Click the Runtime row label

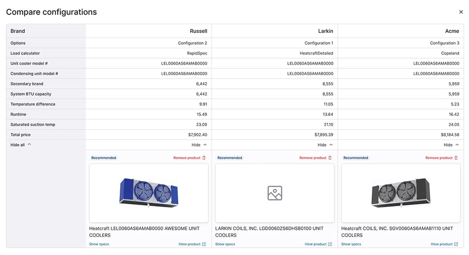click(18, 114)
